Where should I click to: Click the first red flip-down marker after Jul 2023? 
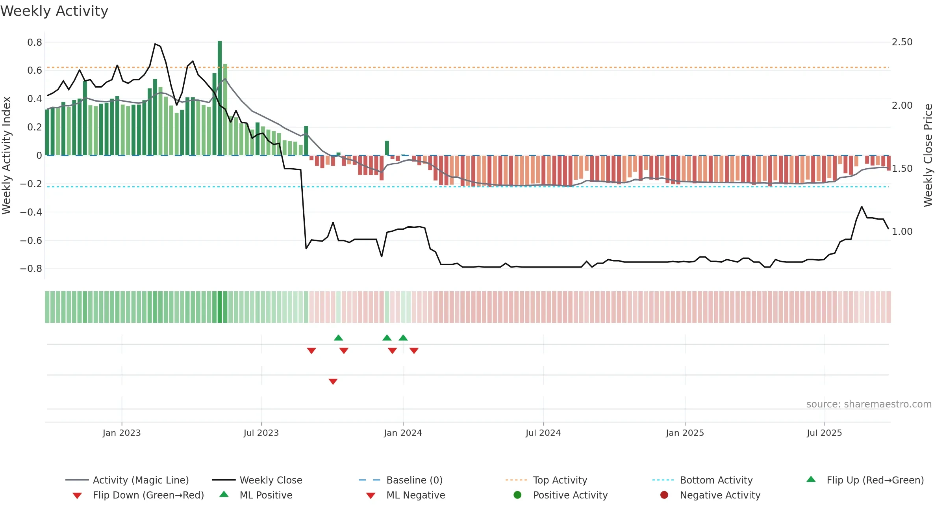tap(311, 351)
